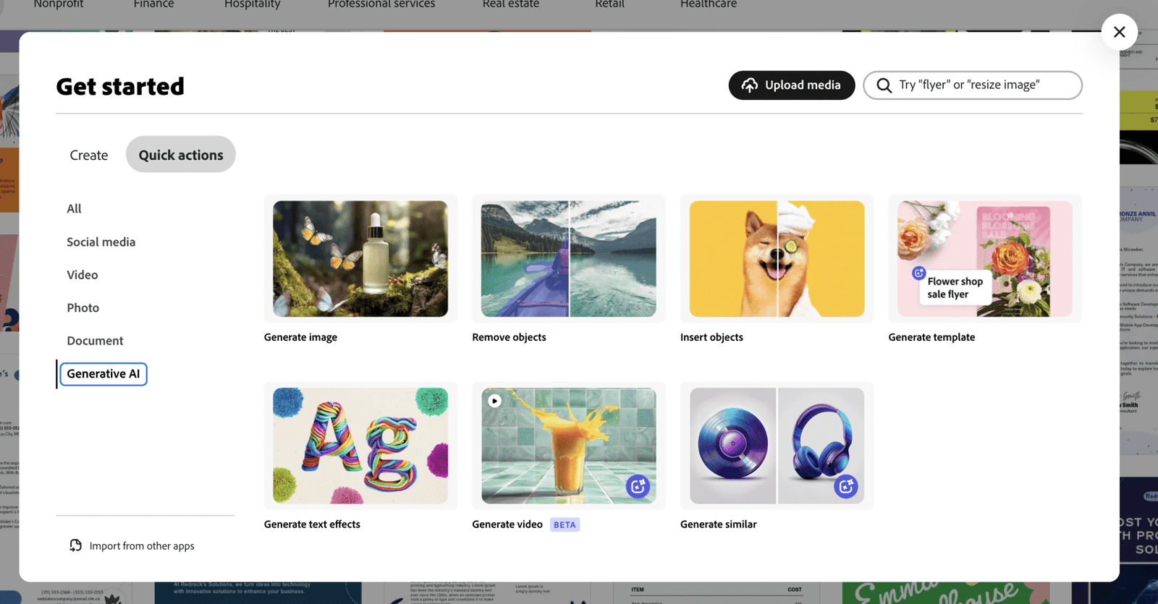Open the Generate template flower thumbnail
Screen dimensions: 1158x604
pyautogui.click(x=985, y=258)
